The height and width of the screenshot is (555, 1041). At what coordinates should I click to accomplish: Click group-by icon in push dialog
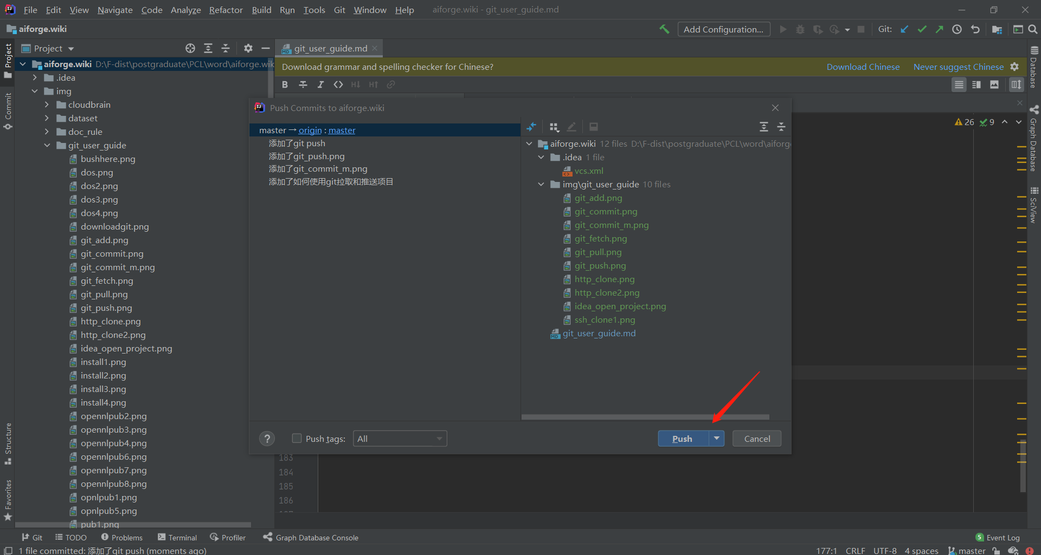pos(554,127)
